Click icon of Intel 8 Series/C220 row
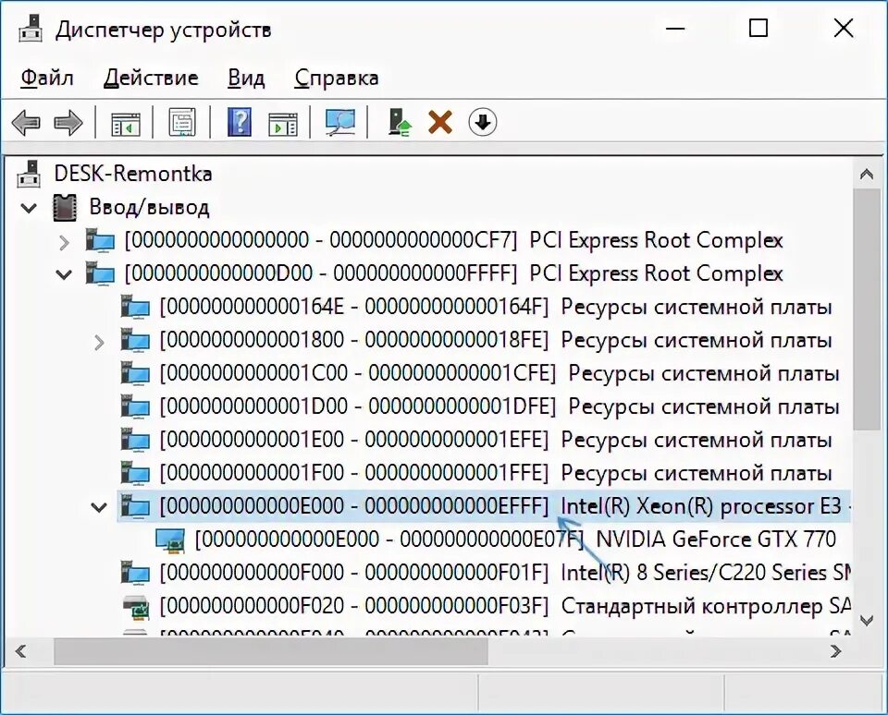Viewport: 888px width, 715px height. click(135, 573)
